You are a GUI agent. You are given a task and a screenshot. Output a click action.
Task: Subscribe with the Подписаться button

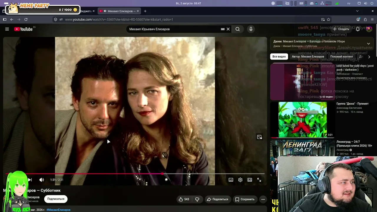point(56,199)
